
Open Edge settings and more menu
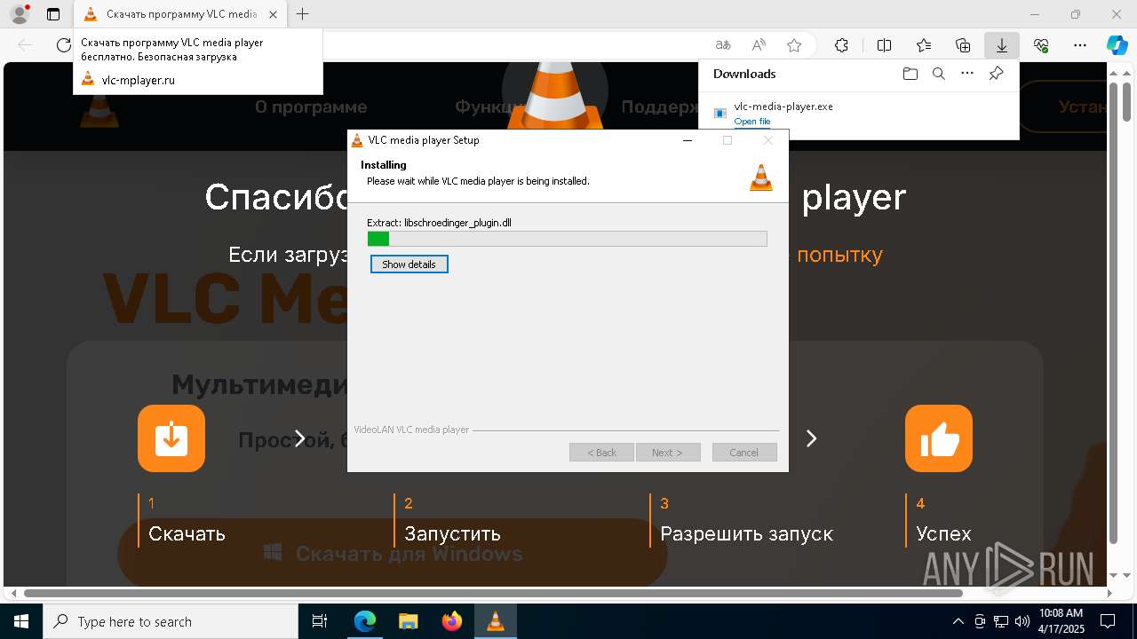tap(1080, 45)
